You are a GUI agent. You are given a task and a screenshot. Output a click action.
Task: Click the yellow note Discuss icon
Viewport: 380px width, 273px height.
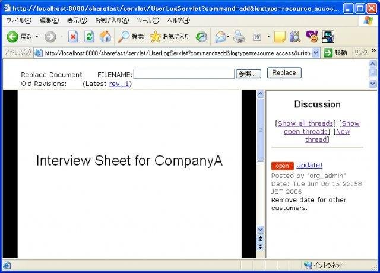click(280, 37)
